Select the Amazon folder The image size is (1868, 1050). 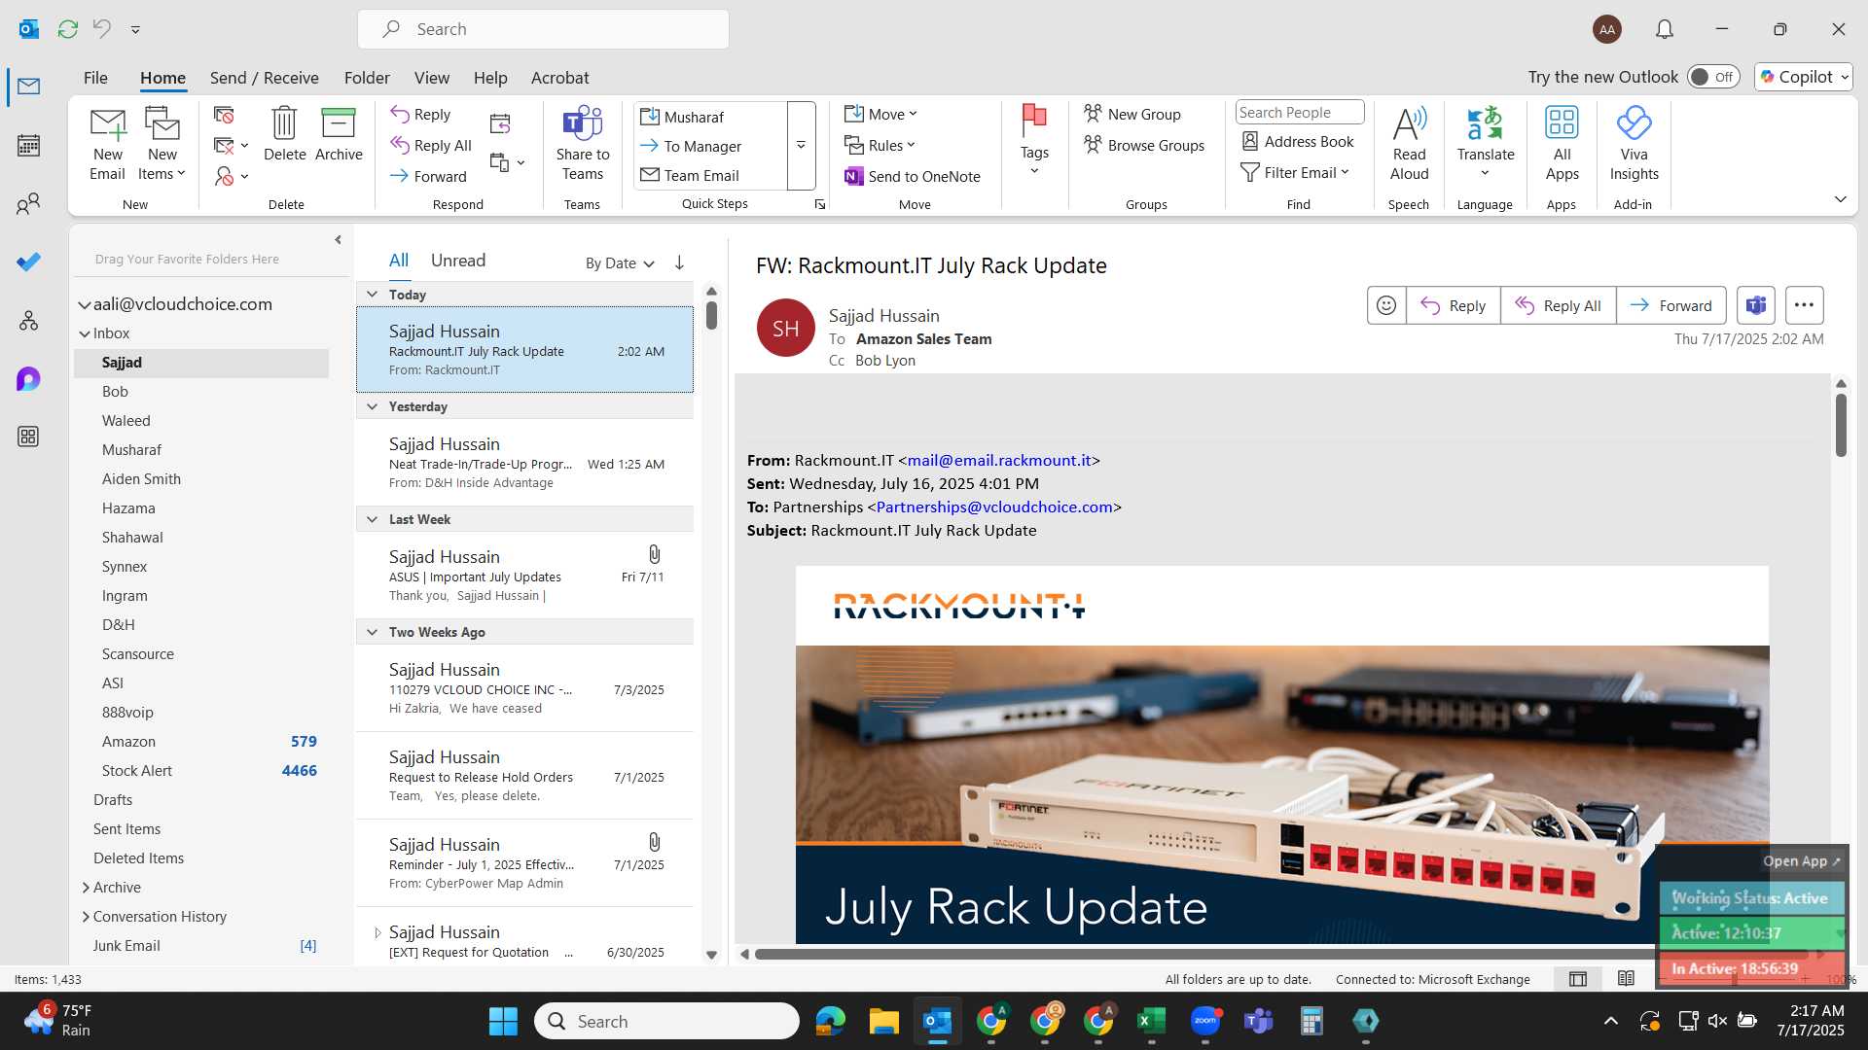coord(201,742)
